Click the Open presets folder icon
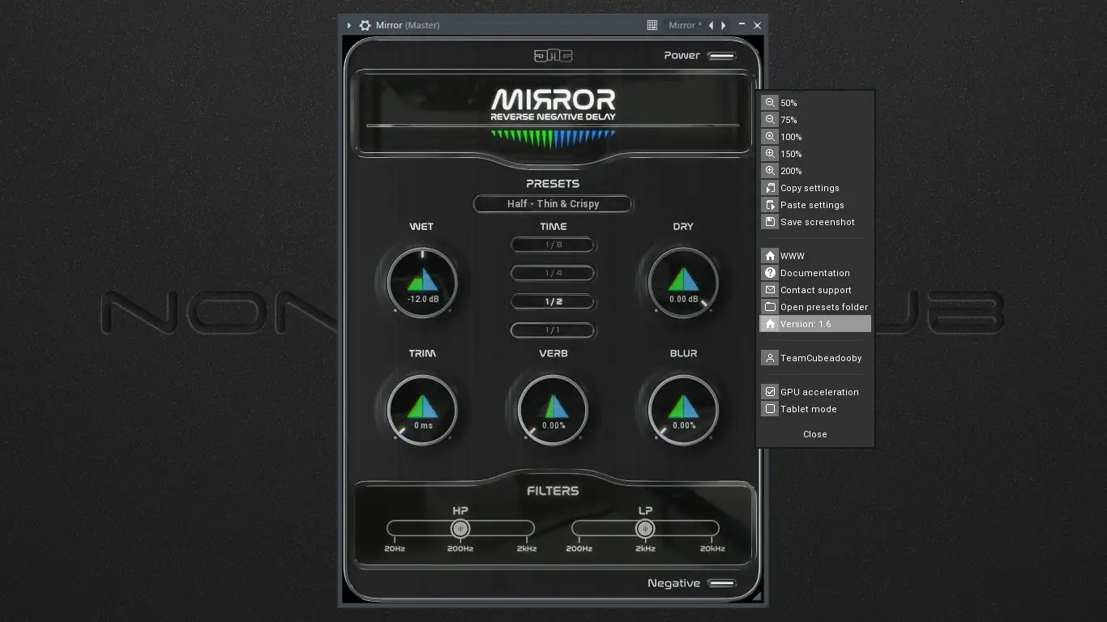Screen dimensions: 1107x622 point(770,307)
